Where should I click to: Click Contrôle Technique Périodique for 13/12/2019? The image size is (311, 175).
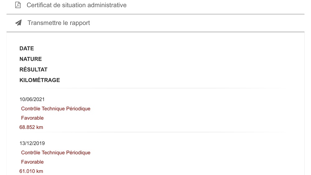click(x=56, y=153)
